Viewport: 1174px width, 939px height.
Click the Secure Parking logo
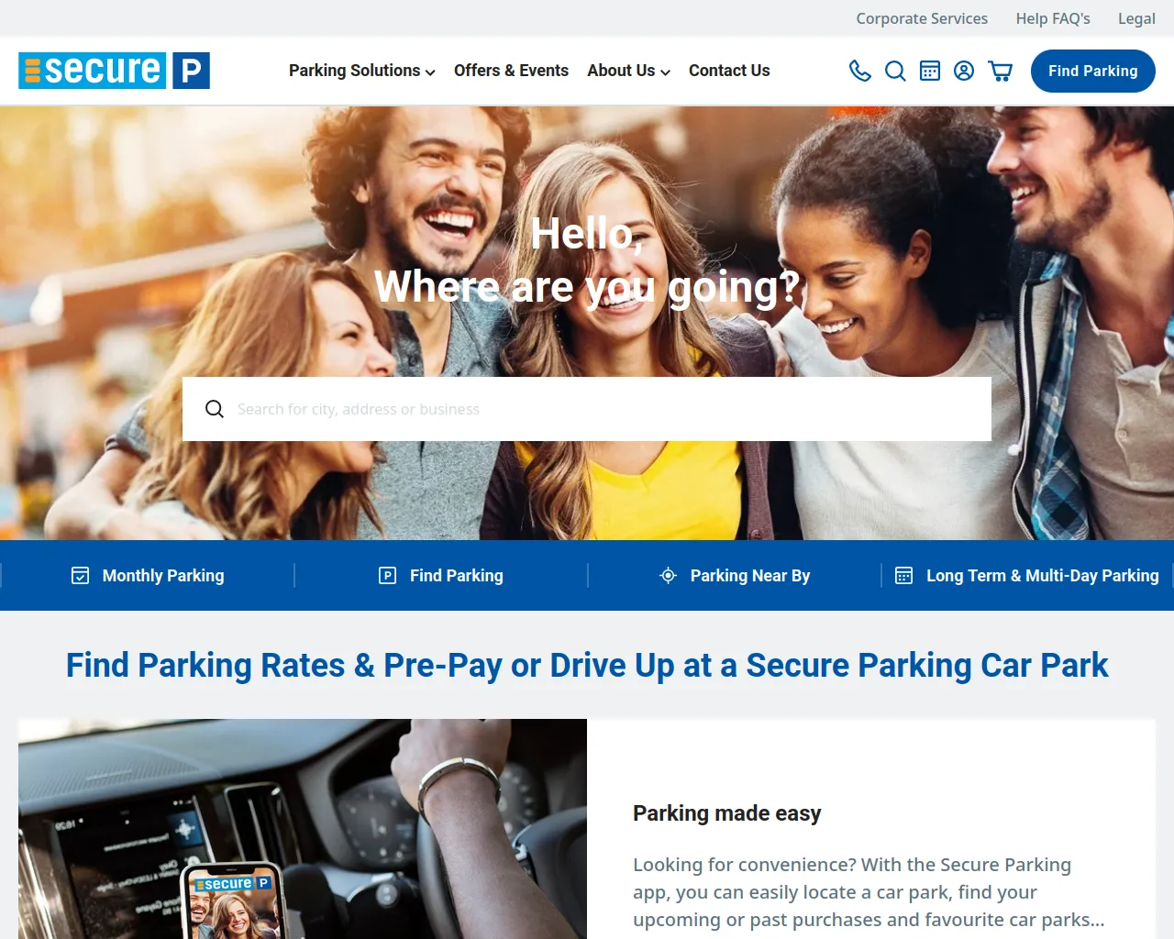(115, 71)
